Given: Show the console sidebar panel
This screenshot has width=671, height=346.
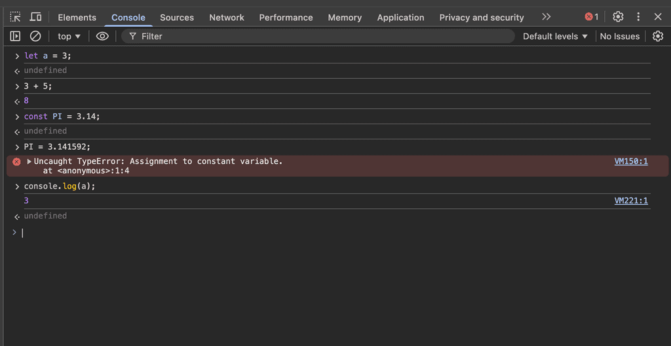Looking at the screenshot, I should pos(15,37).
